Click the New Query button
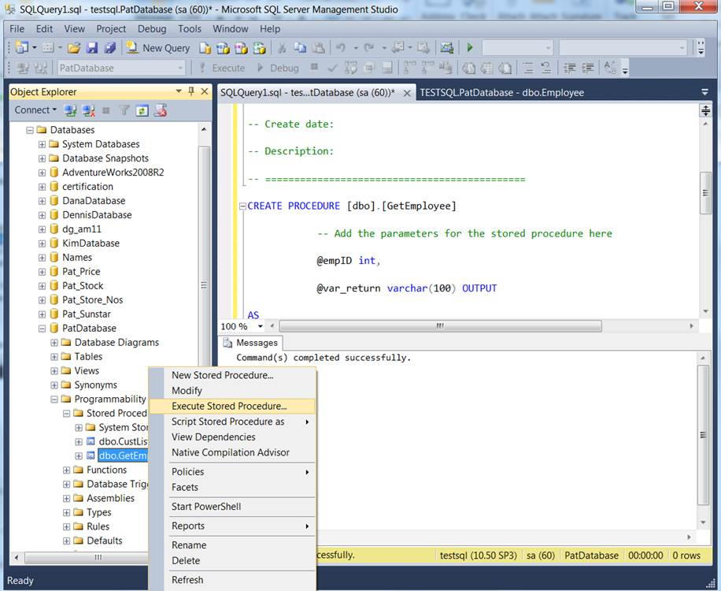This screenshot has width=721, height=591. (x=158, y=48)
